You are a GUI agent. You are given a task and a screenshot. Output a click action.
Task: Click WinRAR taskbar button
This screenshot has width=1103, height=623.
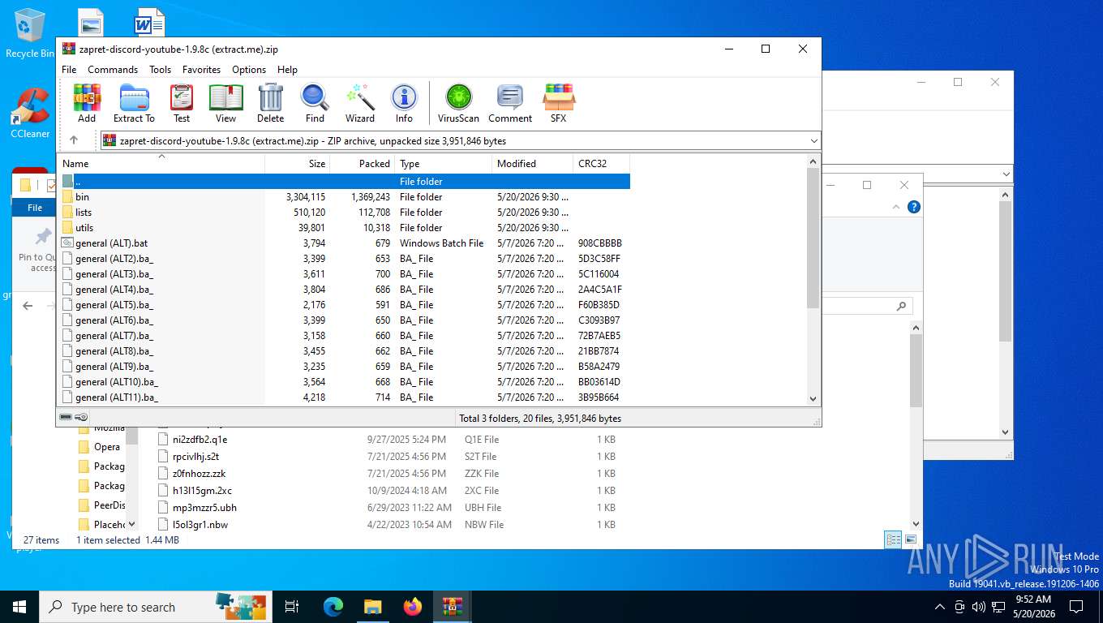[452, 607]
